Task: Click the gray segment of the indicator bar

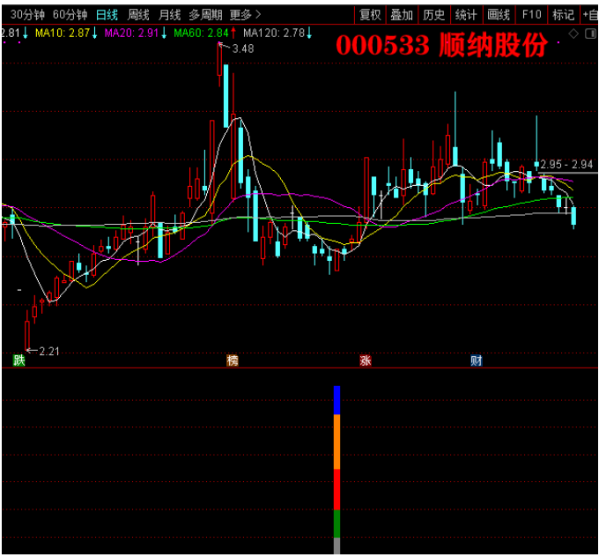Action: click(336, 546)
